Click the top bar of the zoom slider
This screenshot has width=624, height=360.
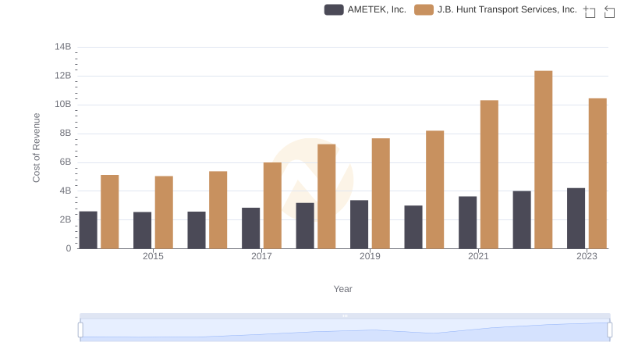coord(345,315)
